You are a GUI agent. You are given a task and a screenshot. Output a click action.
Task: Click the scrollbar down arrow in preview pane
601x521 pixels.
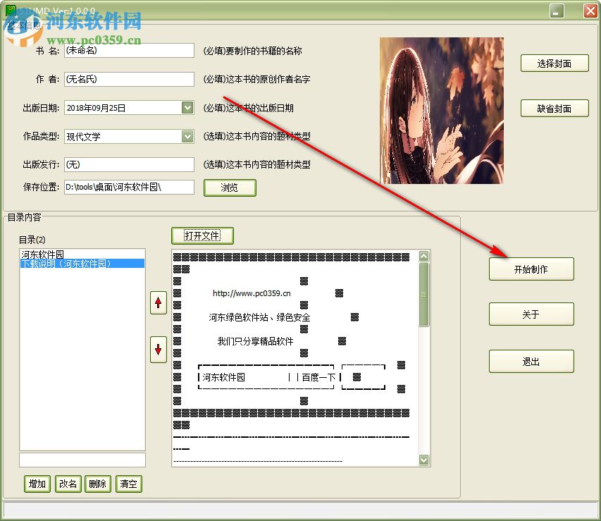[423, 460]
